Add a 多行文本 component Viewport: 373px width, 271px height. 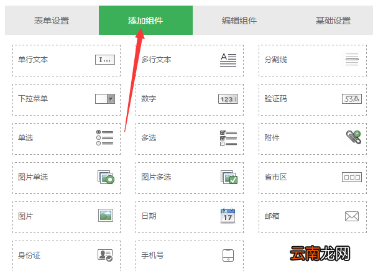[x=190, y=60]
